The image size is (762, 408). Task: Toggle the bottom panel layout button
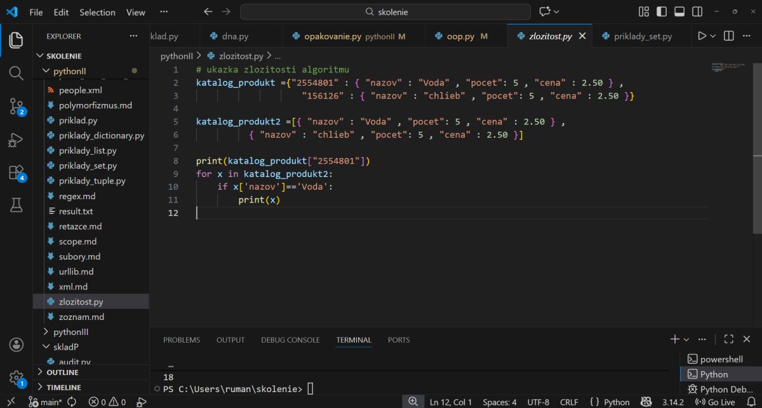pyautogui.click(x=679, y=12)
